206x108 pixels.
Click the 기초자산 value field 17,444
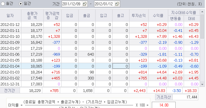coord(185,97)
